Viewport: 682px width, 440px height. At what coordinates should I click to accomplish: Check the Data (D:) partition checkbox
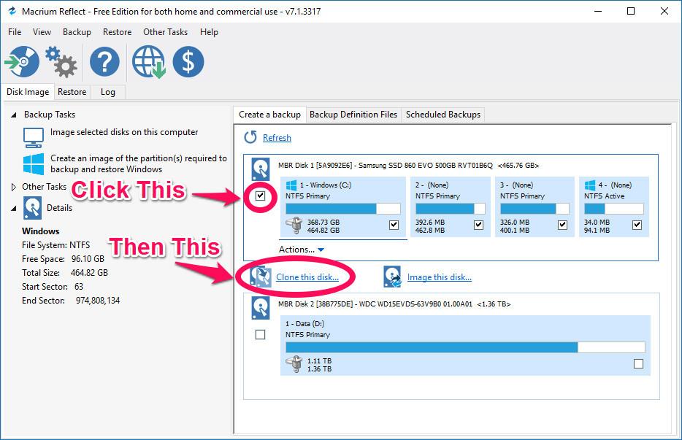coord(638,363)
